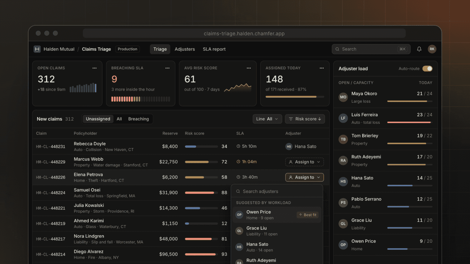
Task: Click the clock icon for 1h 04m SLA
Action: coord(238,162)
